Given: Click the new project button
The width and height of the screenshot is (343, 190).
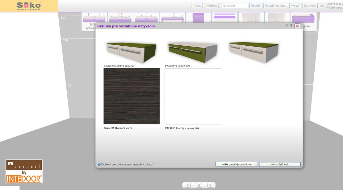Looking at the screenshot, I should 197,6.
